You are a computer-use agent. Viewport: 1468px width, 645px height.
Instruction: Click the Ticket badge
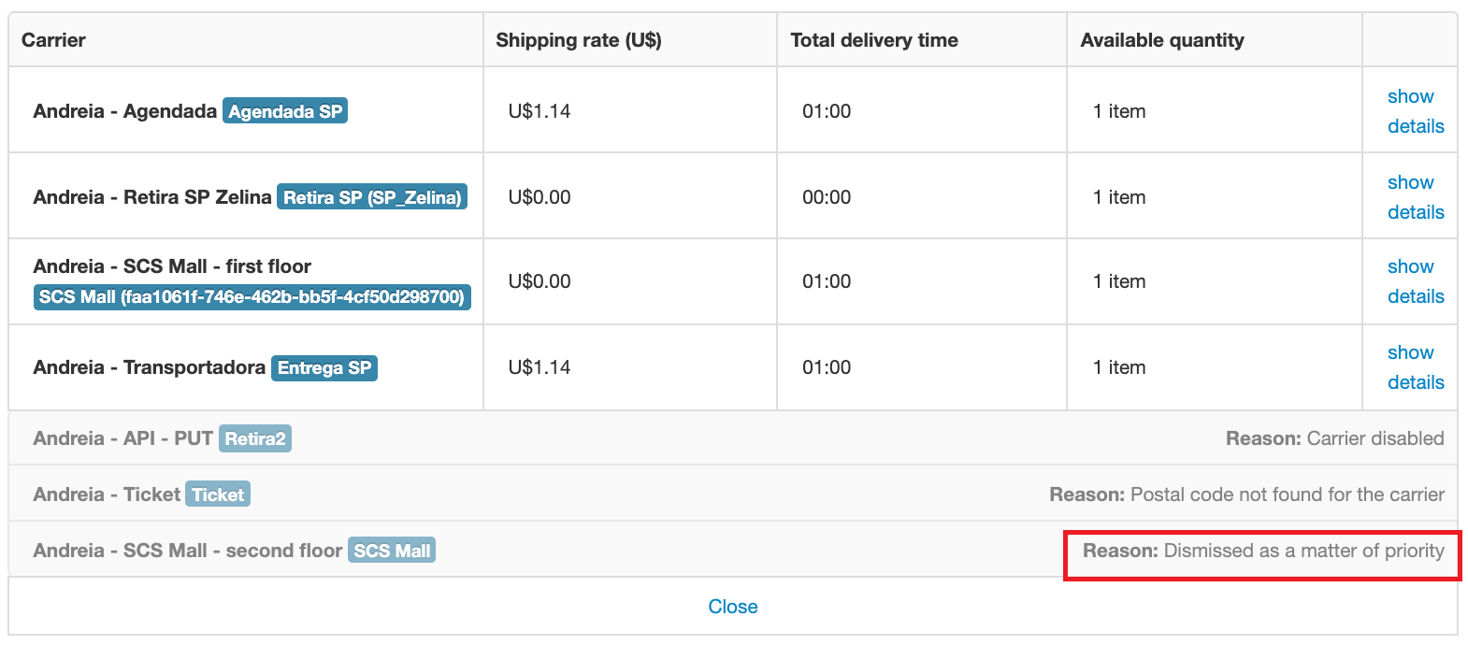click(218, 494)
